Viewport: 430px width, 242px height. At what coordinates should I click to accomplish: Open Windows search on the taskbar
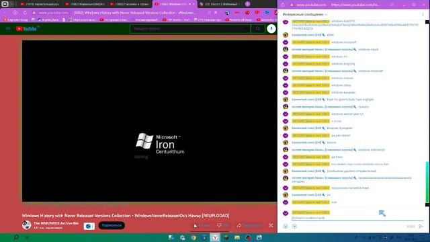(x=16, y=237)
